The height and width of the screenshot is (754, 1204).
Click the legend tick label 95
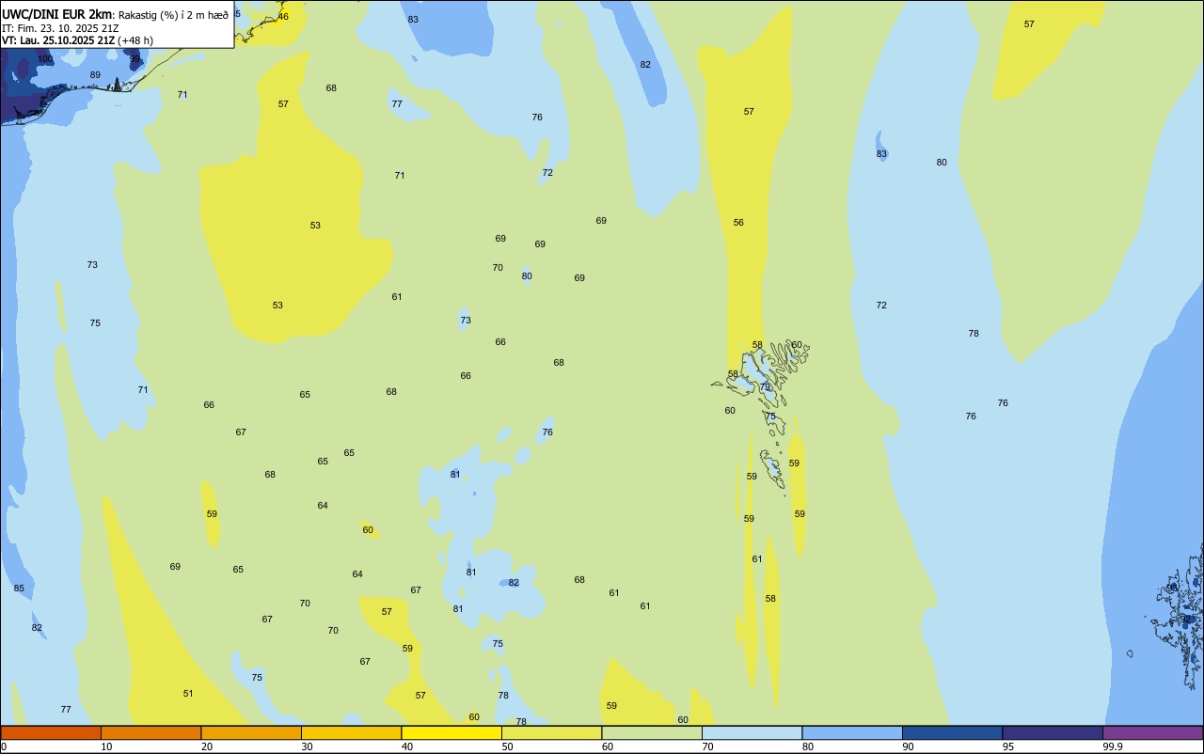tap(1008, 746)
